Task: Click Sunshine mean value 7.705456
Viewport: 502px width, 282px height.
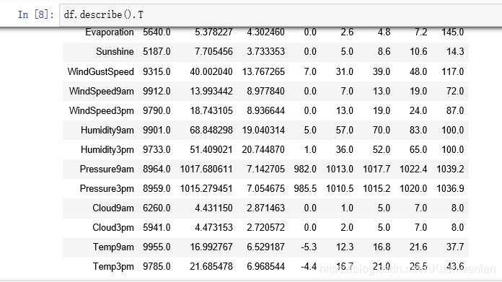Action: pyautogui.click(x=214, y=51)
